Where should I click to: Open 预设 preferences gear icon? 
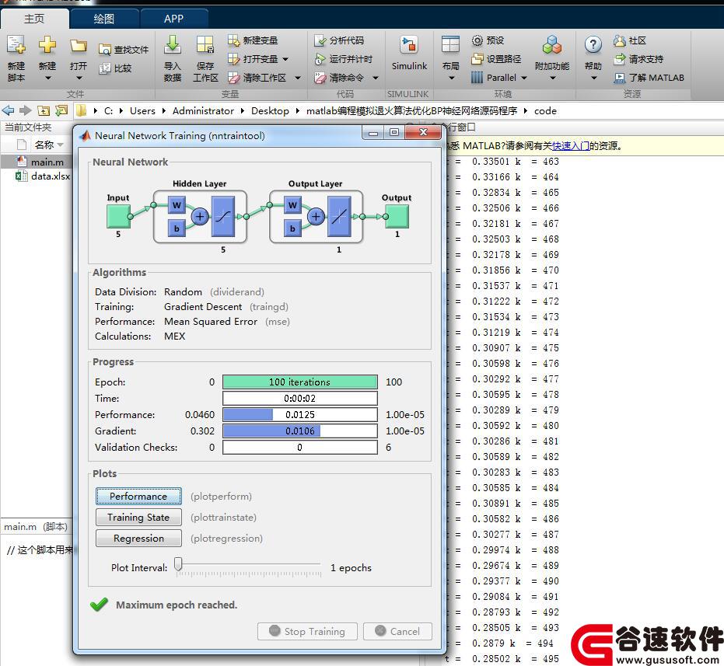(477, 40)
